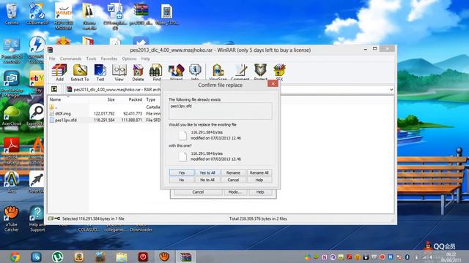Click Cancel in the extraction progress window

[x=198, y=192]
